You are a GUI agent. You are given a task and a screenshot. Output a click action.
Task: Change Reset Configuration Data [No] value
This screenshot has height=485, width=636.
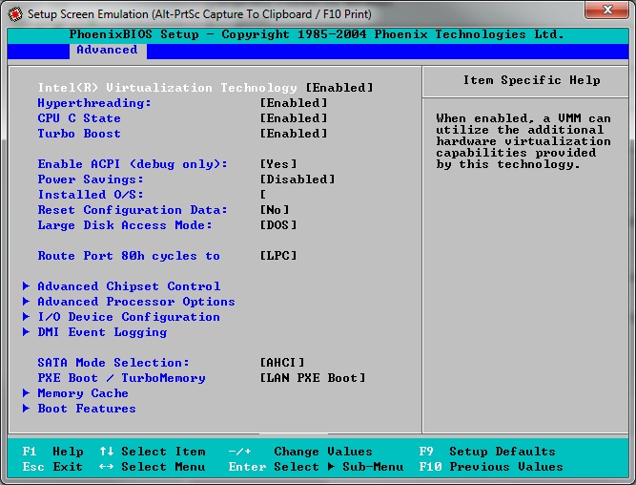click(275, 210)
